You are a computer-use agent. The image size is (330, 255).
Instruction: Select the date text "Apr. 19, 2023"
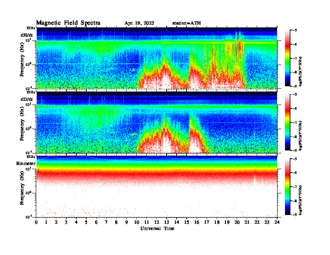tap(139, 23)
